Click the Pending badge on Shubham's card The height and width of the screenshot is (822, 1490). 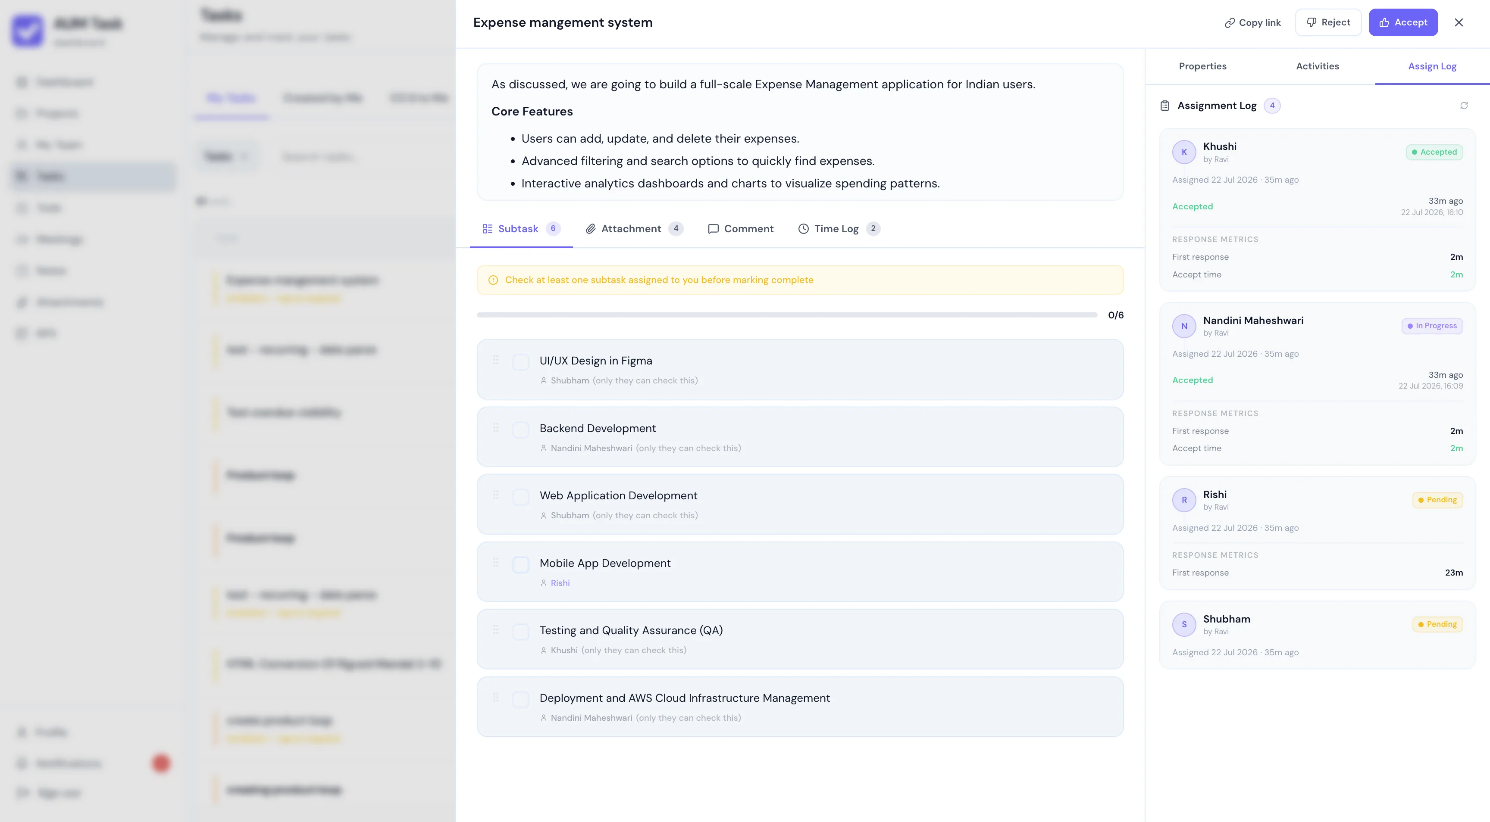(x=1437, y=624)
